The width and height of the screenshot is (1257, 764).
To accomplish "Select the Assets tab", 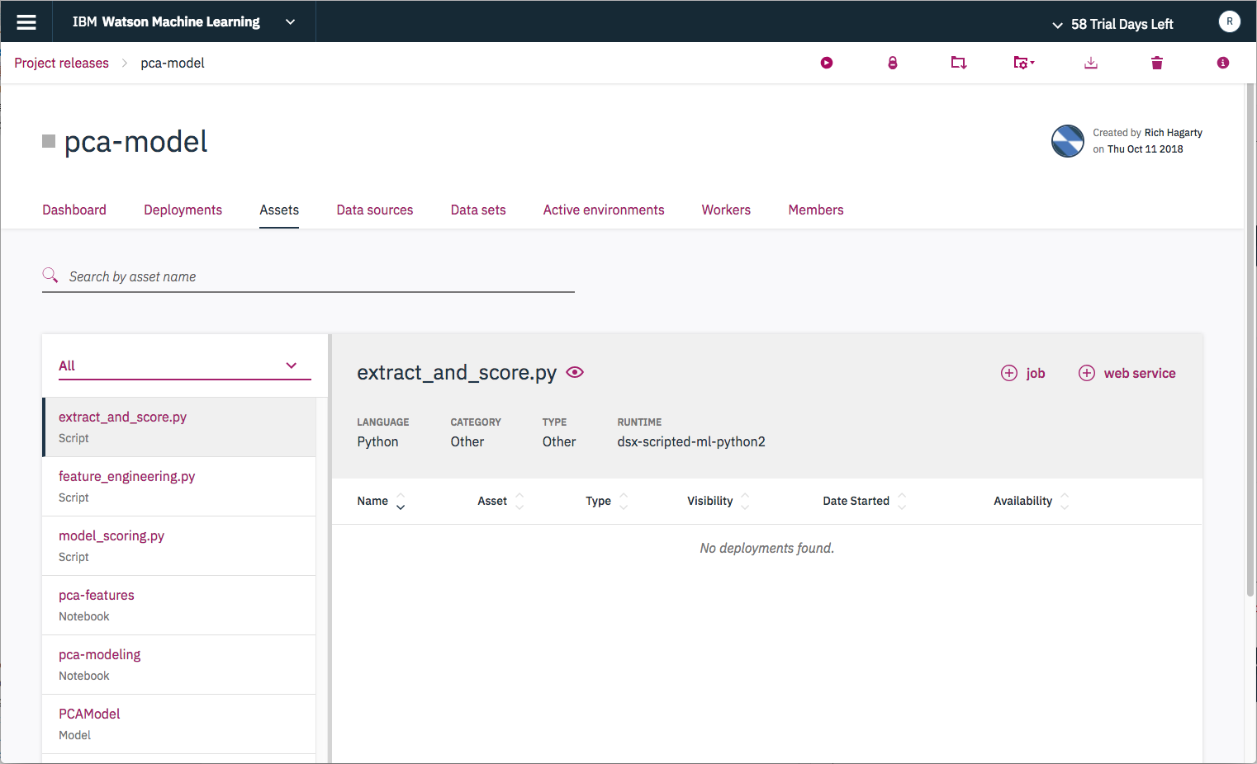I will pos(279,210).
